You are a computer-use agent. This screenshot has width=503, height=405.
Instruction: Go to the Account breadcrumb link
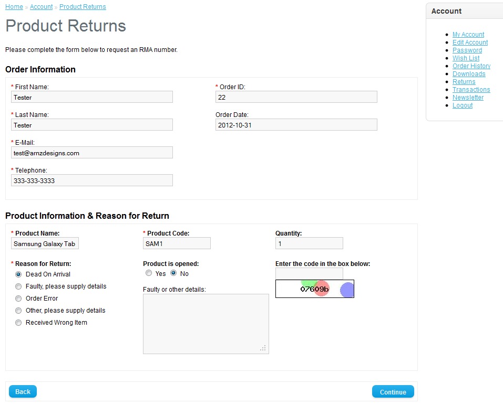pos(41,7)
